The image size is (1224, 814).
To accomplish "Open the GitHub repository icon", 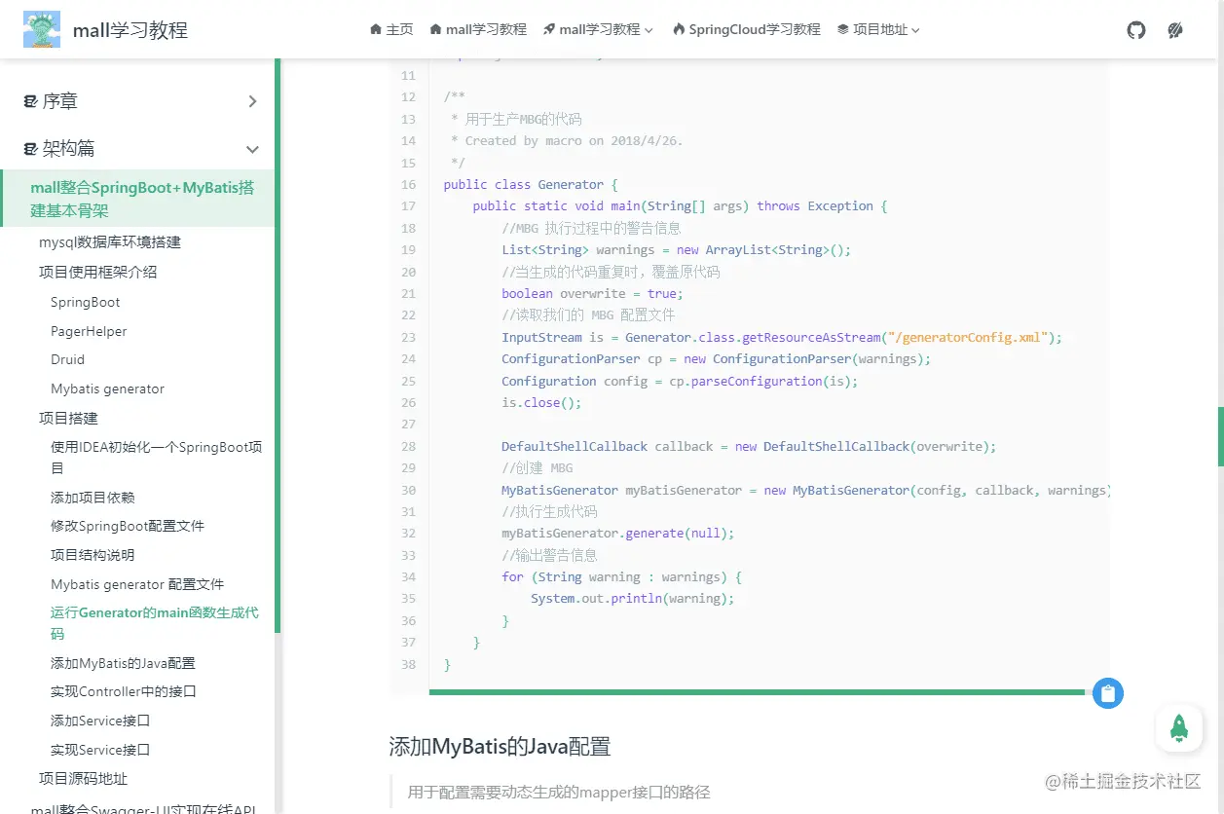I will (x=1136, y=30).
